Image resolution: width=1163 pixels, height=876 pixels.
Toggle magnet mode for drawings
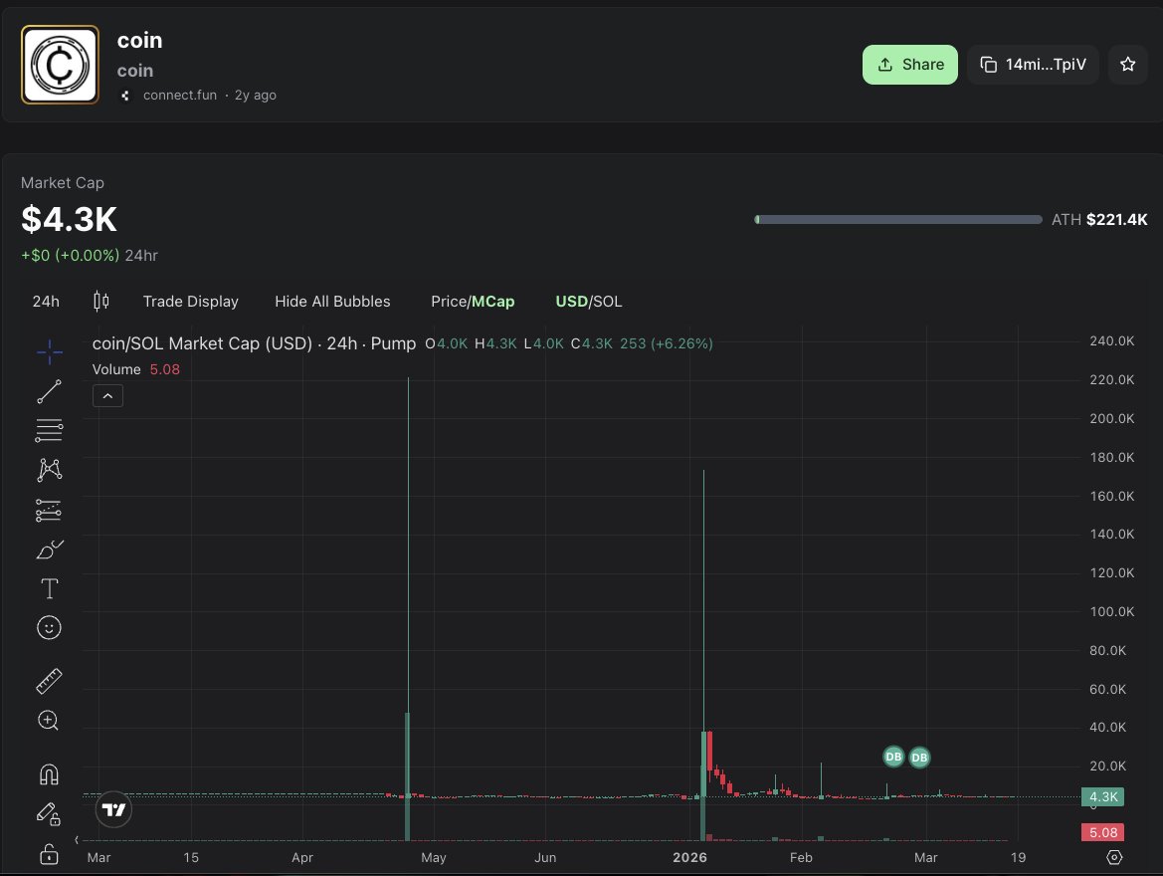pos(49,774)
